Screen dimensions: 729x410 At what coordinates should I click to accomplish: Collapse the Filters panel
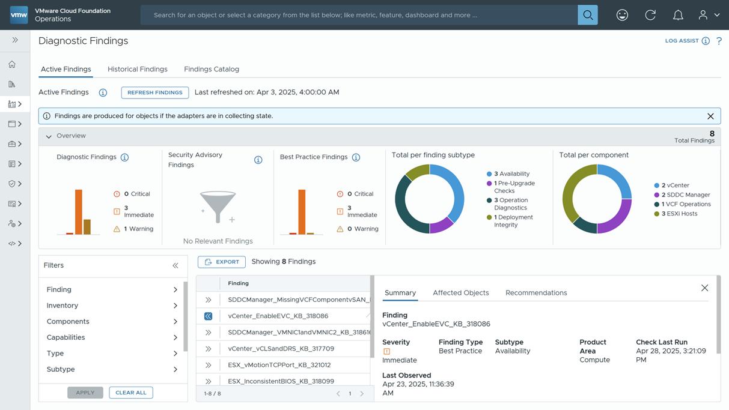[175, 265]
